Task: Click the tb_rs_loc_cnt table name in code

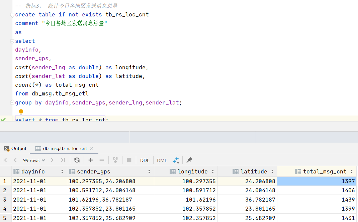Action: [x=127, y=15]
